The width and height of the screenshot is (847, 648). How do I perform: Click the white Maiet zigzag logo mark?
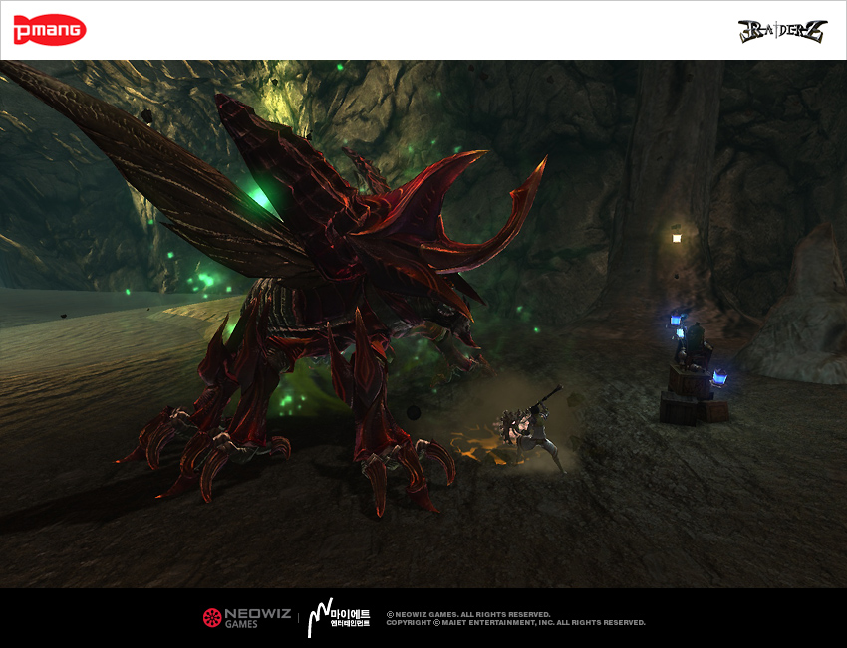[319, 617]
